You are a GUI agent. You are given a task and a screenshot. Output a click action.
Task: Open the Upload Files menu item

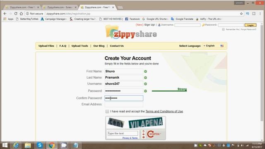[x=46, y=46]
